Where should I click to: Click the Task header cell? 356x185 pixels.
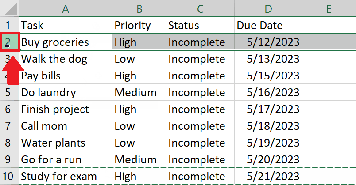click(66, 25)
